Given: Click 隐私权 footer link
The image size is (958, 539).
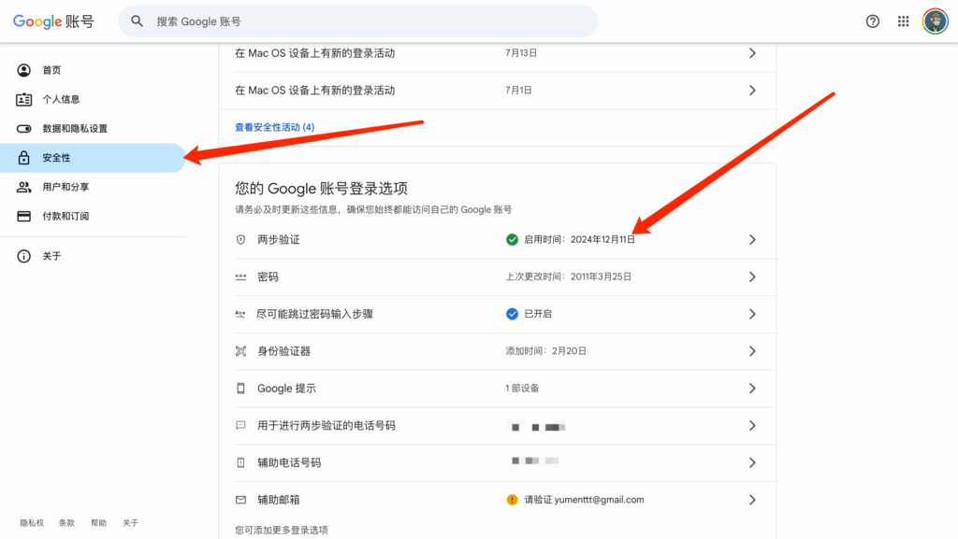Looking at the screenshot, I should [x=32, y=523].
